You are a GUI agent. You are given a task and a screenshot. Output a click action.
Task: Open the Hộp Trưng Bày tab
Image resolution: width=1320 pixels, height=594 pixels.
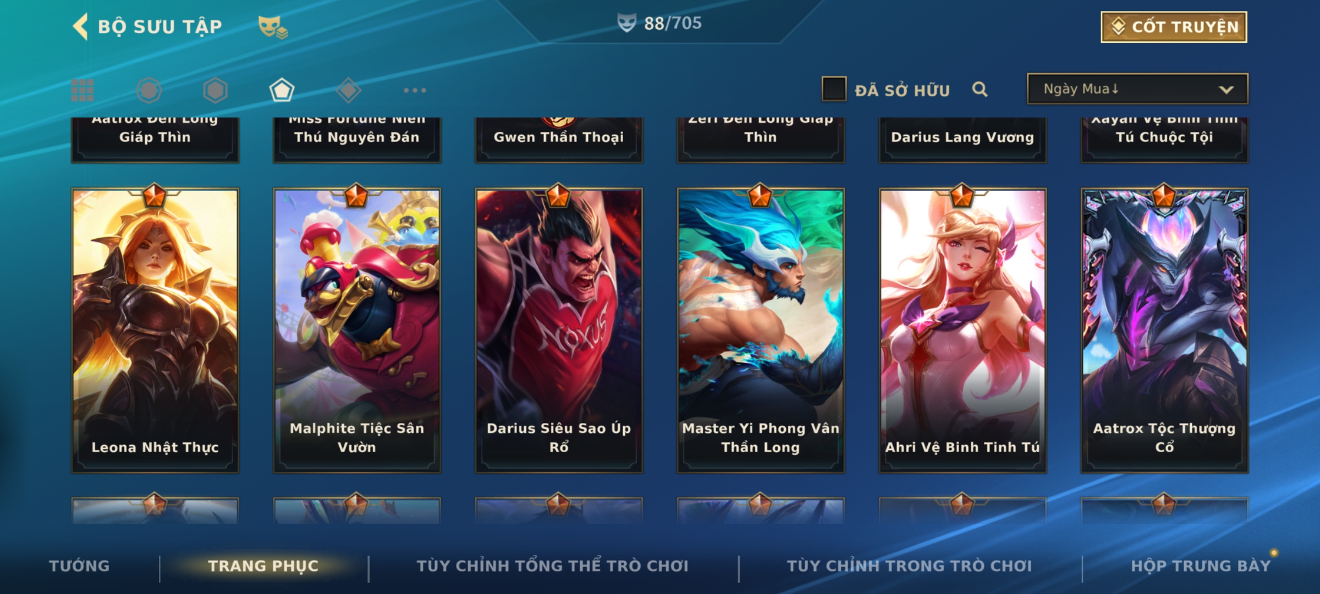pyautogui.click(x=1201, y=566)
